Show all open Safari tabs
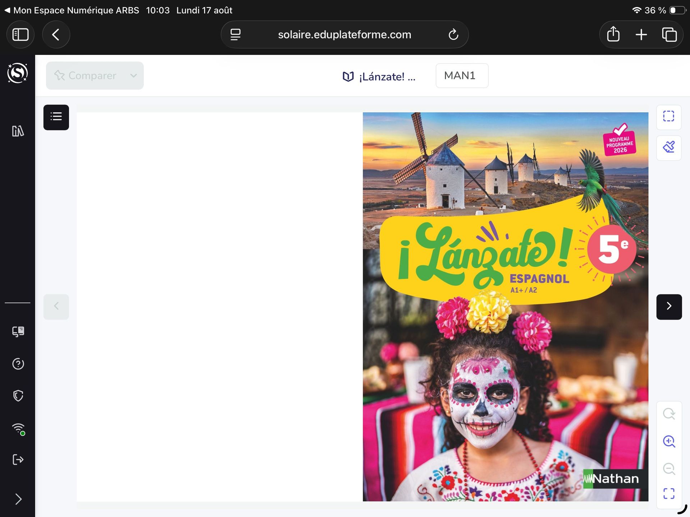The width and height of the screenshot is (690, 517). coord(669,34)
